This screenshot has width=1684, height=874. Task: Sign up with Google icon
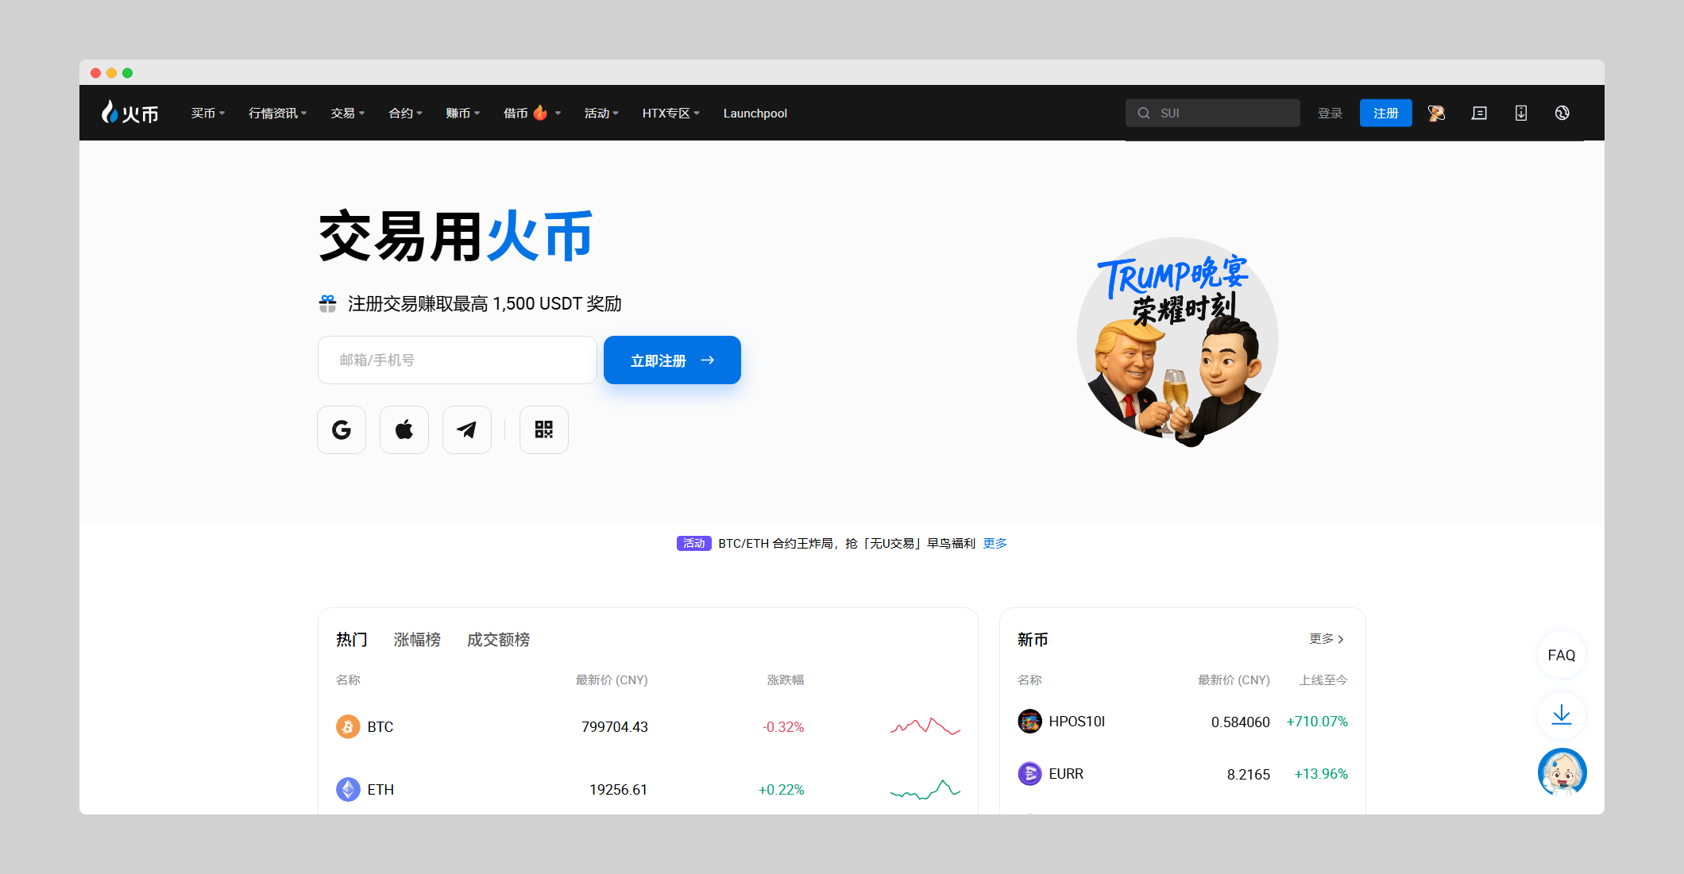[x=341, y=429]
